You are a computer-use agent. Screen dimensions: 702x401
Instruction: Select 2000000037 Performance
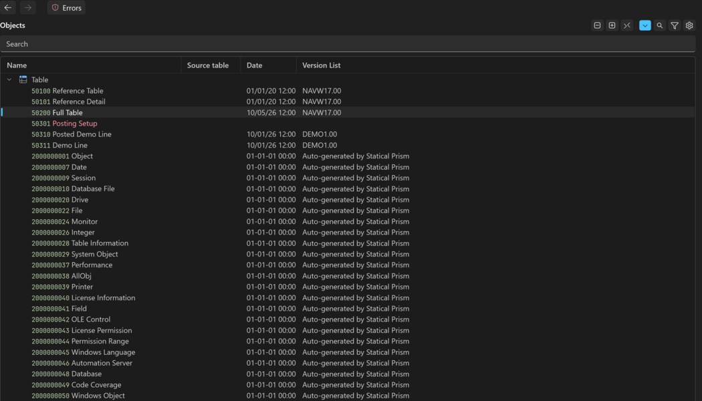[72, 265]
